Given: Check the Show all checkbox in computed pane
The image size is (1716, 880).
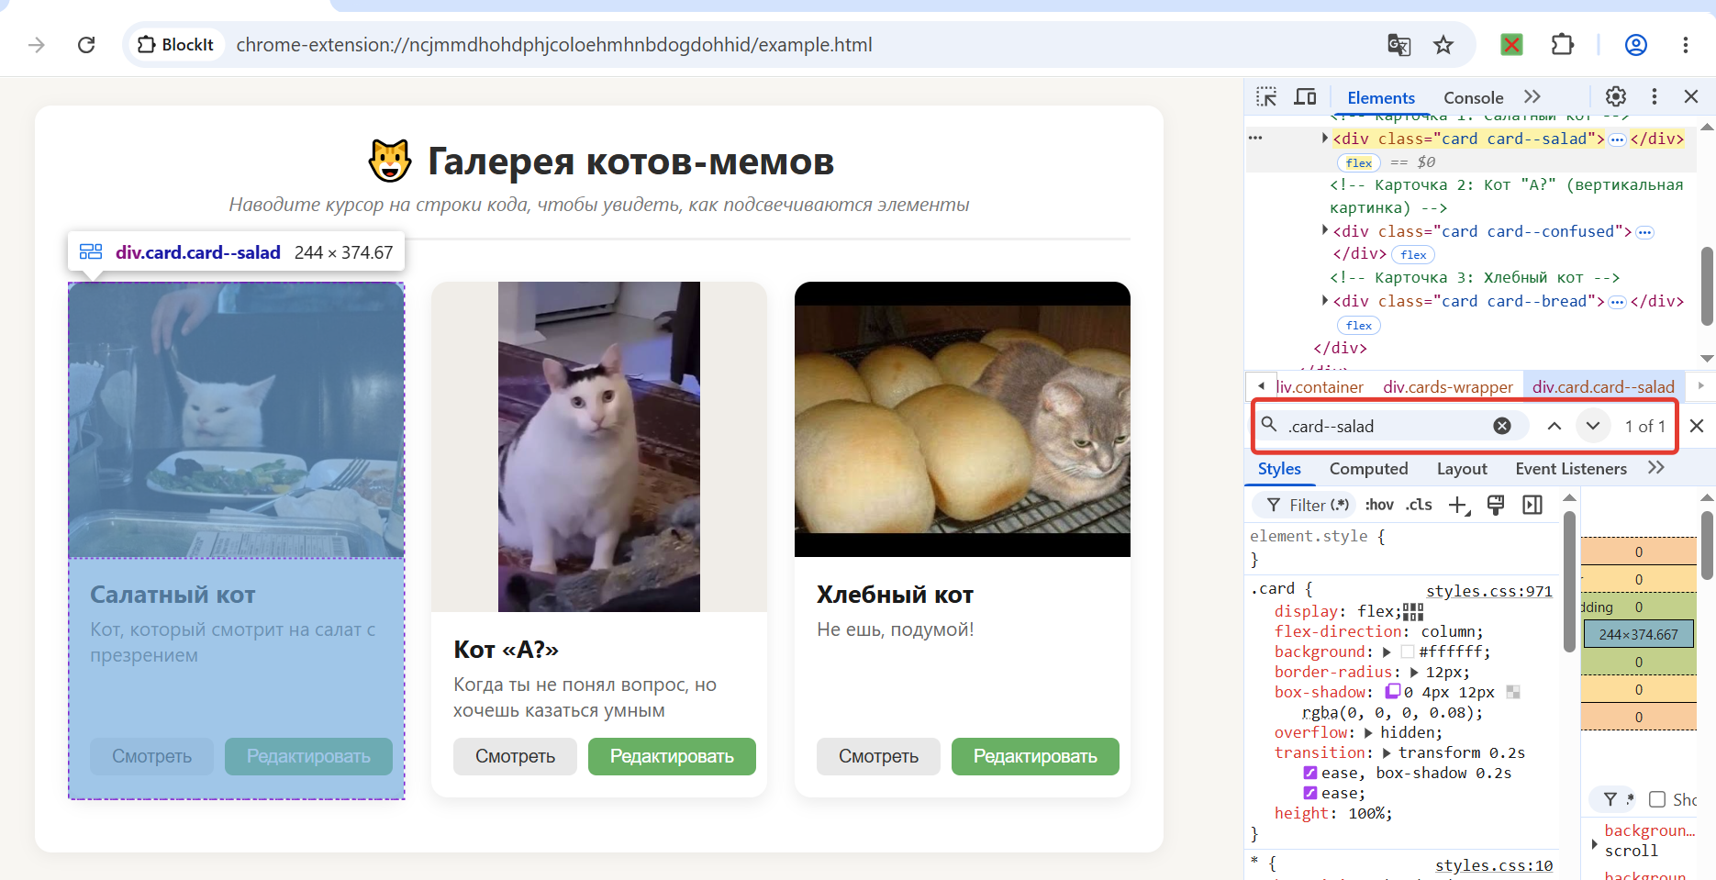Looking at the screenshot, I should pos(1657,799).
